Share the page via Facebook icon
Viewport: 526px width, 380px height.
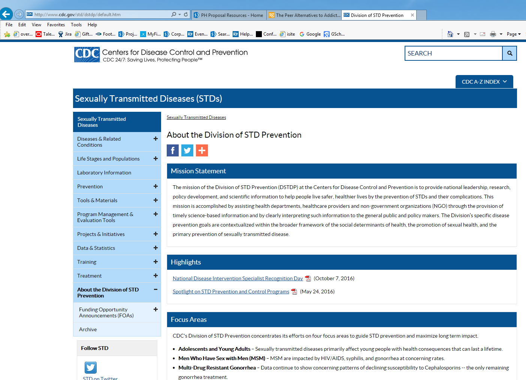click(173, 150)
